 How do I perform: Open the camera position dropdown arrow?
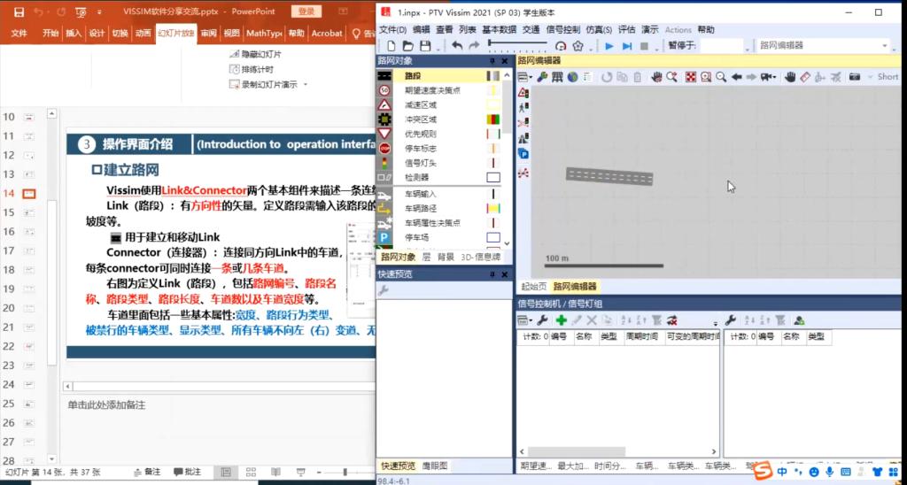[x=774, y=78]
